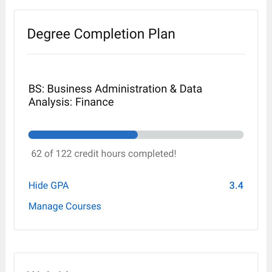The image size is (272, 272).
Task: Click the Hide GPA link
Action: click(x=49, y=186)
